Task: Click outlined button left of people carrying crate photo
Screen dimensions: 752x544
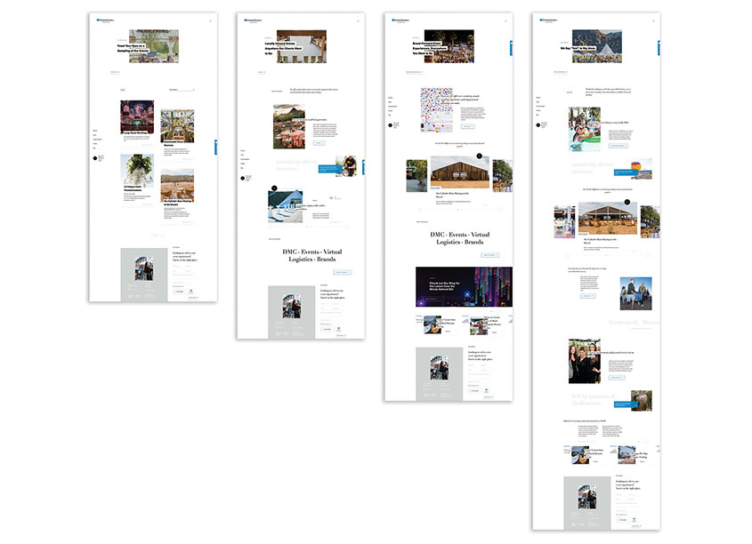Action: pyautogui.click(x=588, y=296)
